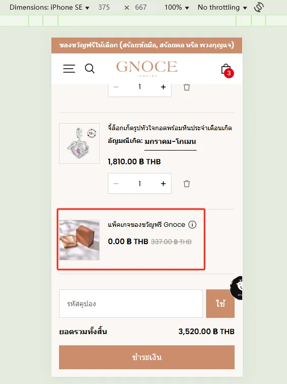
Task: Increase quantity of the top cart item
Action: [x=163, y=87]
